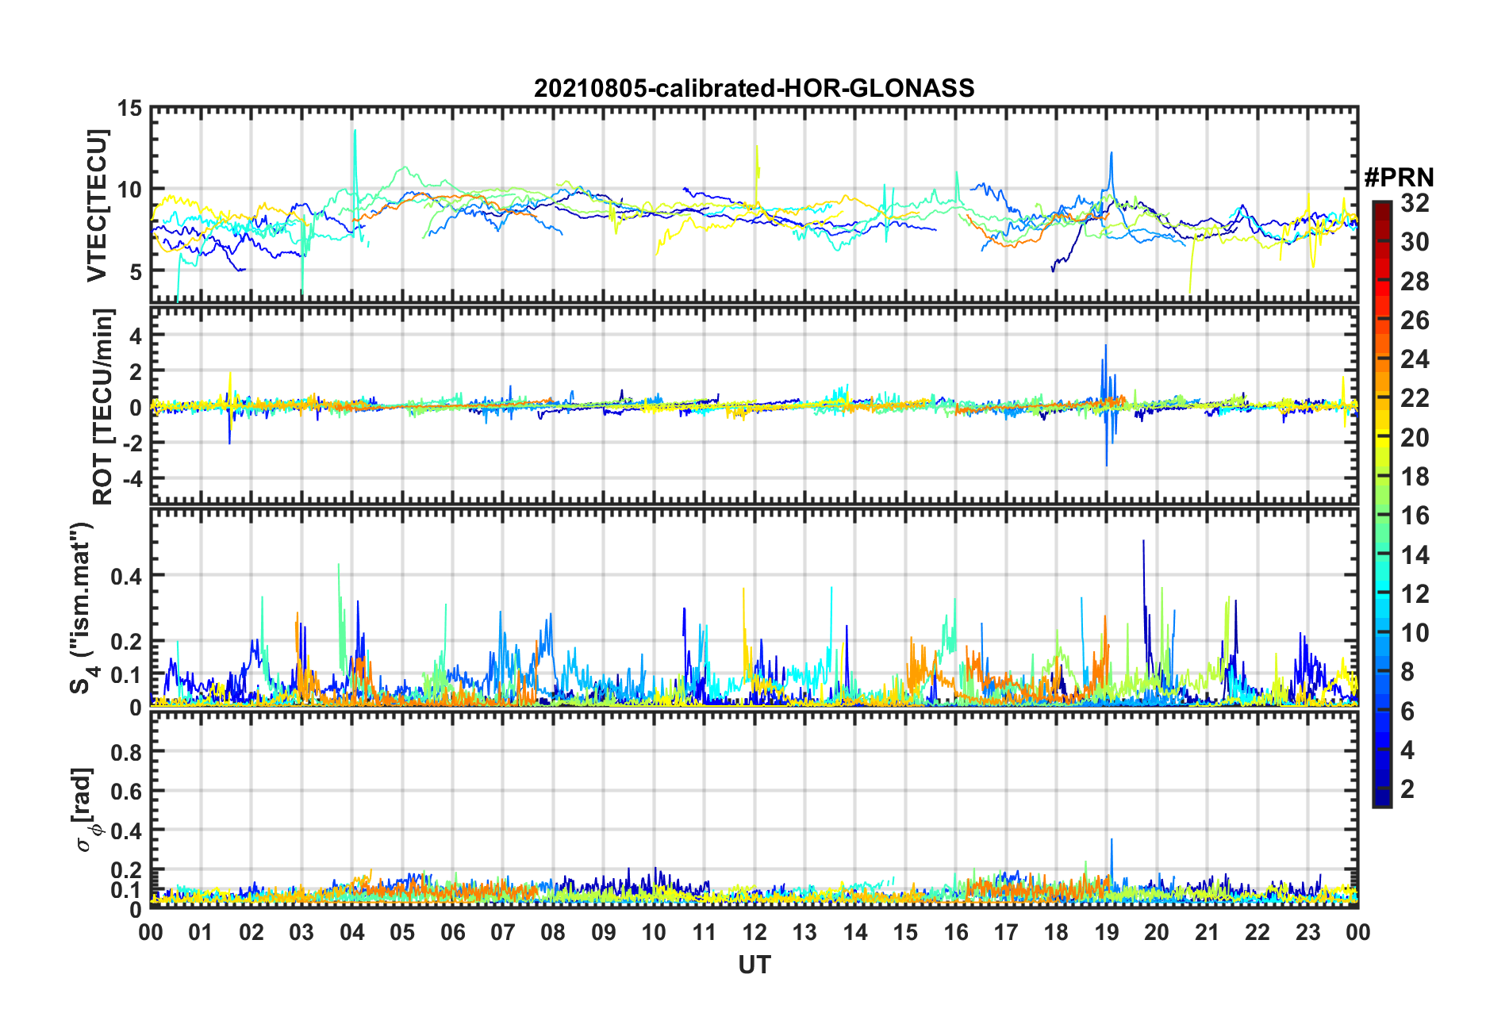This screenshot has width=1509, height=1009.
Task: Click x-axis hour label 12
Action: pos(754,932)
